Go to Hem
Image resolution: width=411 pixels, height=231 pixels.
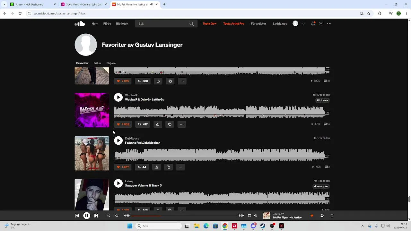95,23
